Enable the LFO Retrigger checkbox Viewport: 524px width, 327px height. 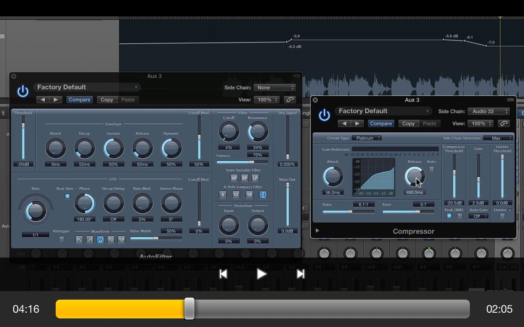[61, 239]
